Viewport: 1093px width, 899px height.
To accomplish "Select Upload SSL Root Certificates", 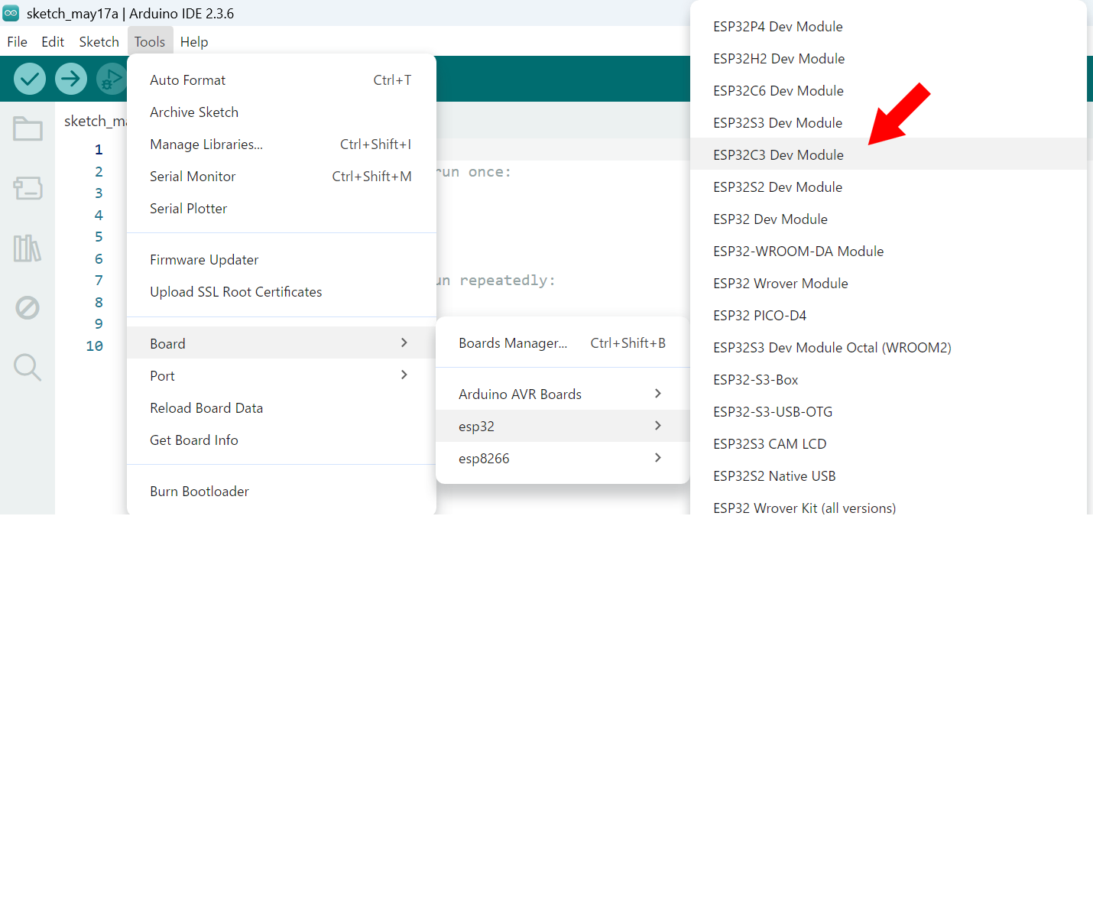I will click(281, 292).
